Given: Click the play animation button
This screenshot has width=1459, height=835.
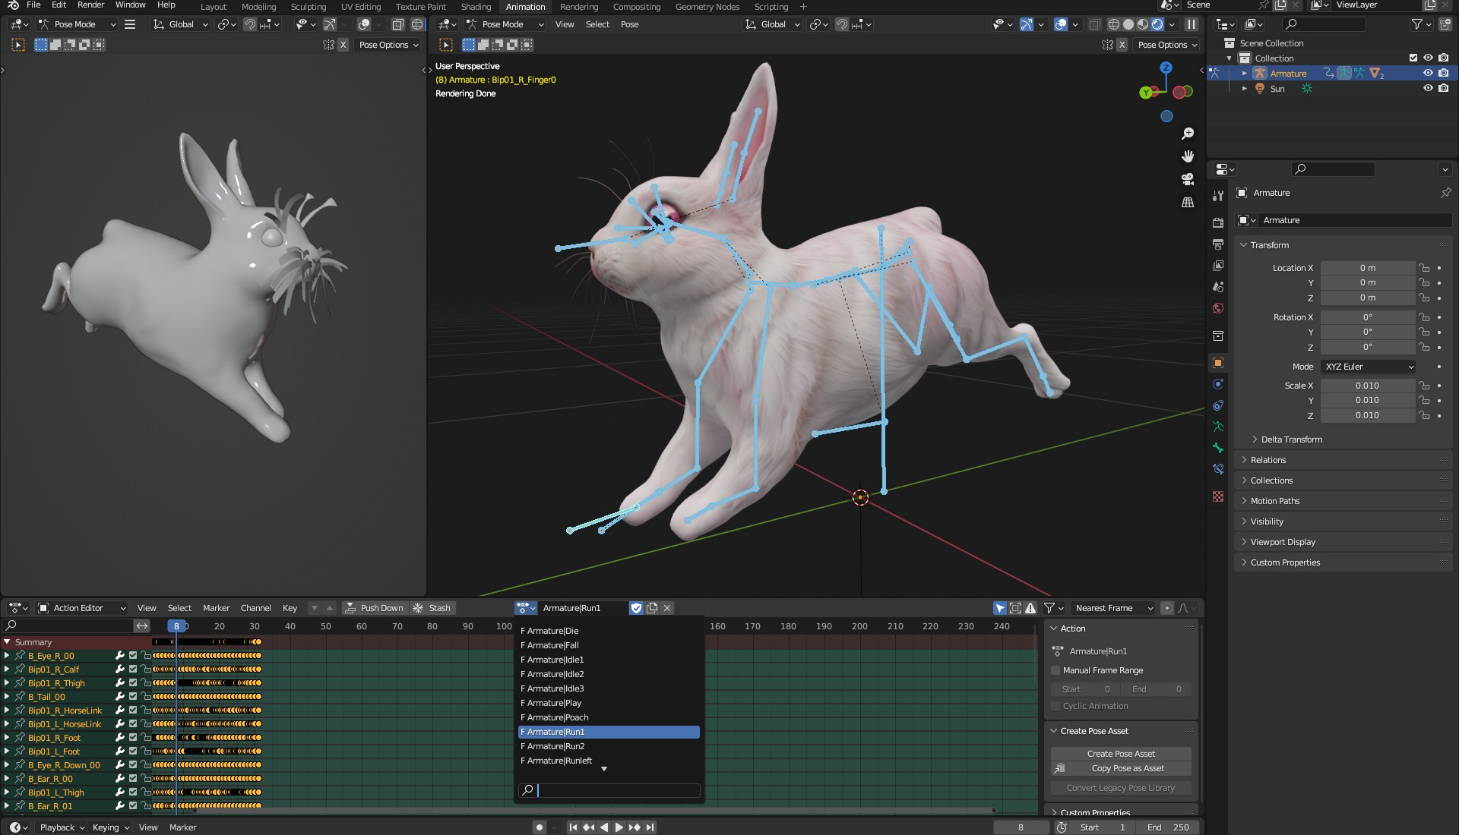Looking at the screenshot, I should pos(619,827).
